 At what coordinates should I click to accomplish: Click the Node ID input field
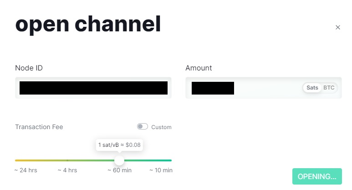pos(93,88)
